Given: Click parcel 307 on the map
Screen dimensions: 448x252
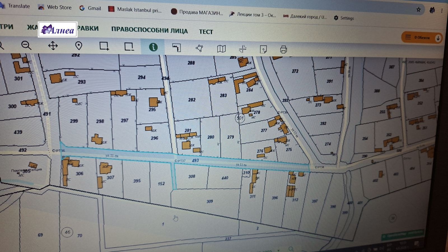Looking at the screenshot, I should (111, 177).
